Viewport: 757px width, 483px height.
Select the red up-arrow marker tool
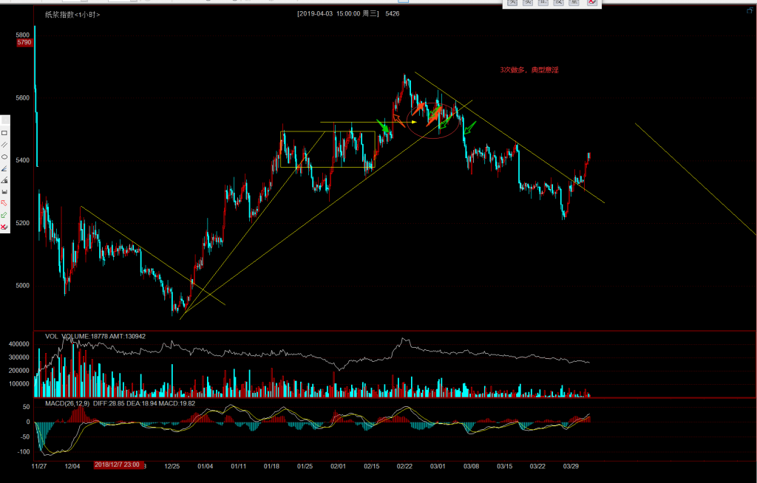click(4, 203)
